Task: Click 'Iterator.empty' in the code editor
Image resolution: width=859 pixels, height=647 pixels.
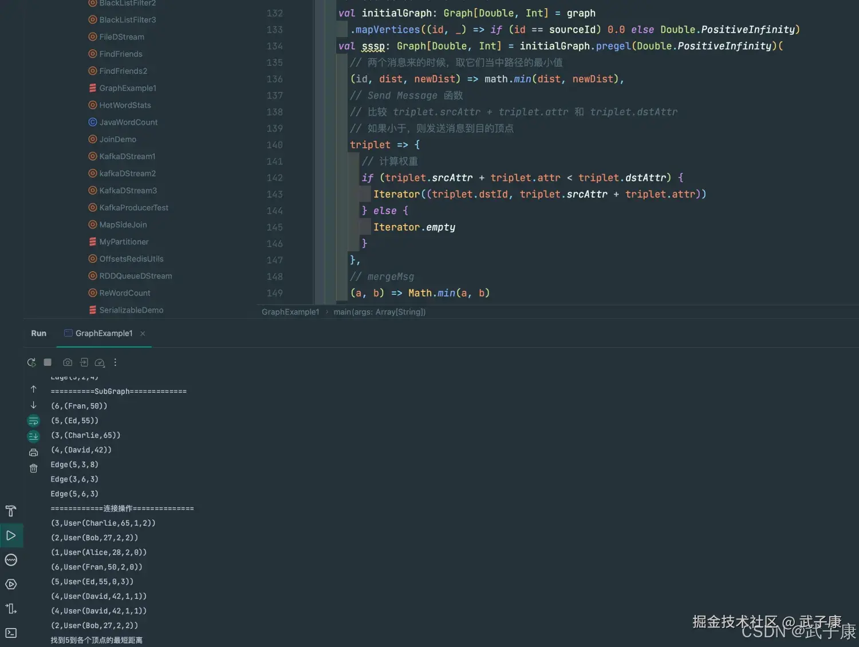Action: point(414,227)
